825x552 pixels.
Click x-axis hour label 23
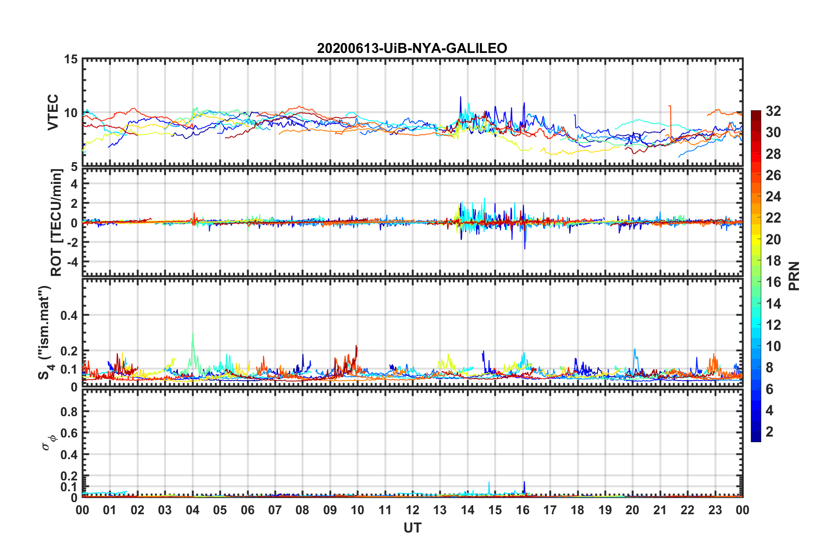(x=715, y=510)
